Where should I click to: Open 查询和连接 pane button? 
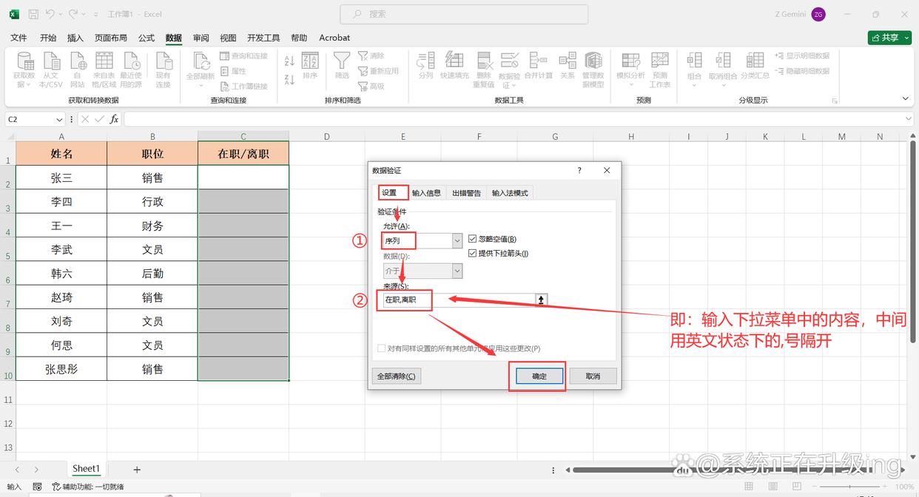tap(243, 56)
